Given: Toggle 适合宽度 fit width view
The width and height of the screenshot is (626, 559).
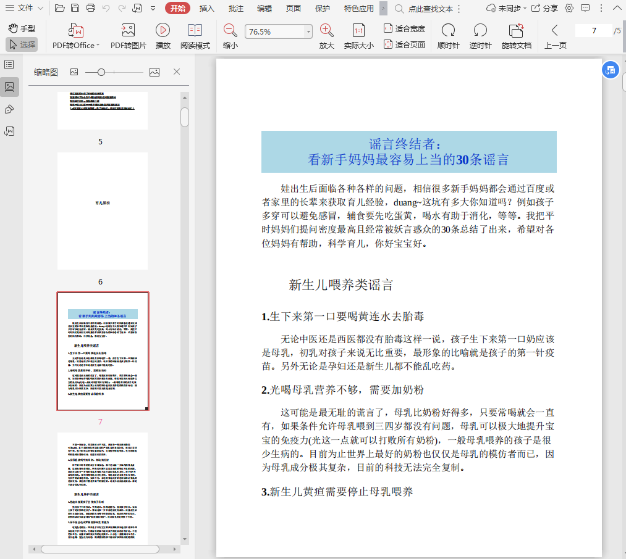Looking at the screenshot, I should point(404,29).
